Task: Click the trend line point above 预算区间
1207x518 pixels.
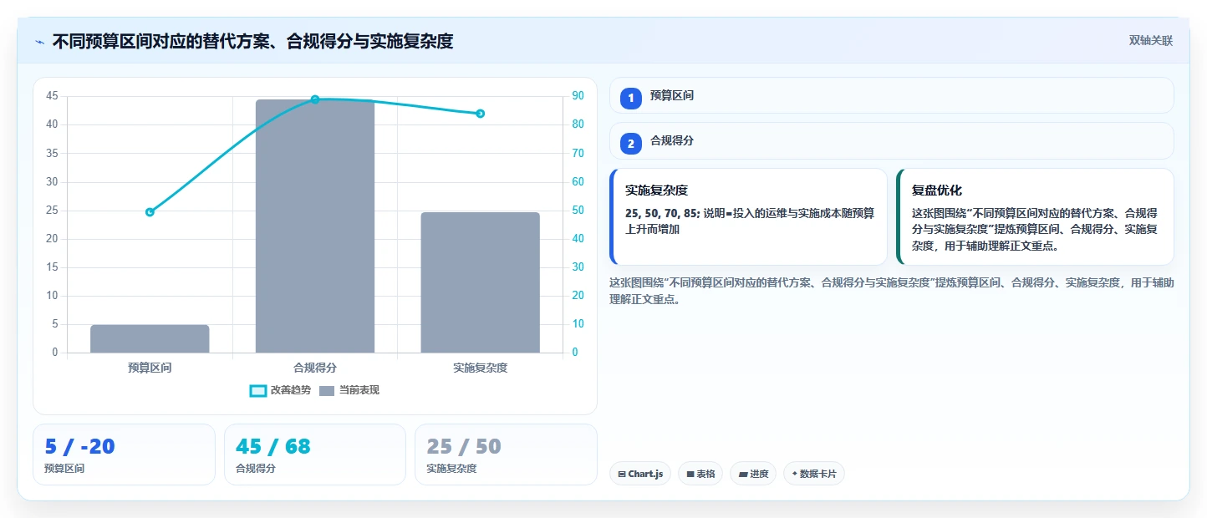Action: tap(150, 212)
